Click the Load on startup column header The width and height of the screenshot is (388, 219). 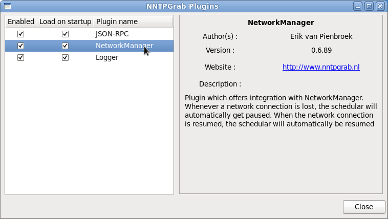tap(65, 22)
